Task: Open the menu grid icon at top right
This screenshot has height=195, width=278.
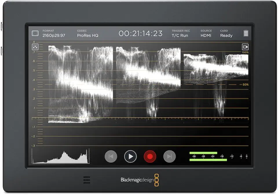Action: (x=246, y=33)
